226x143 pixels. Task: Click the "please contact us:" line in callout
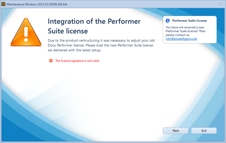[178, 35]
